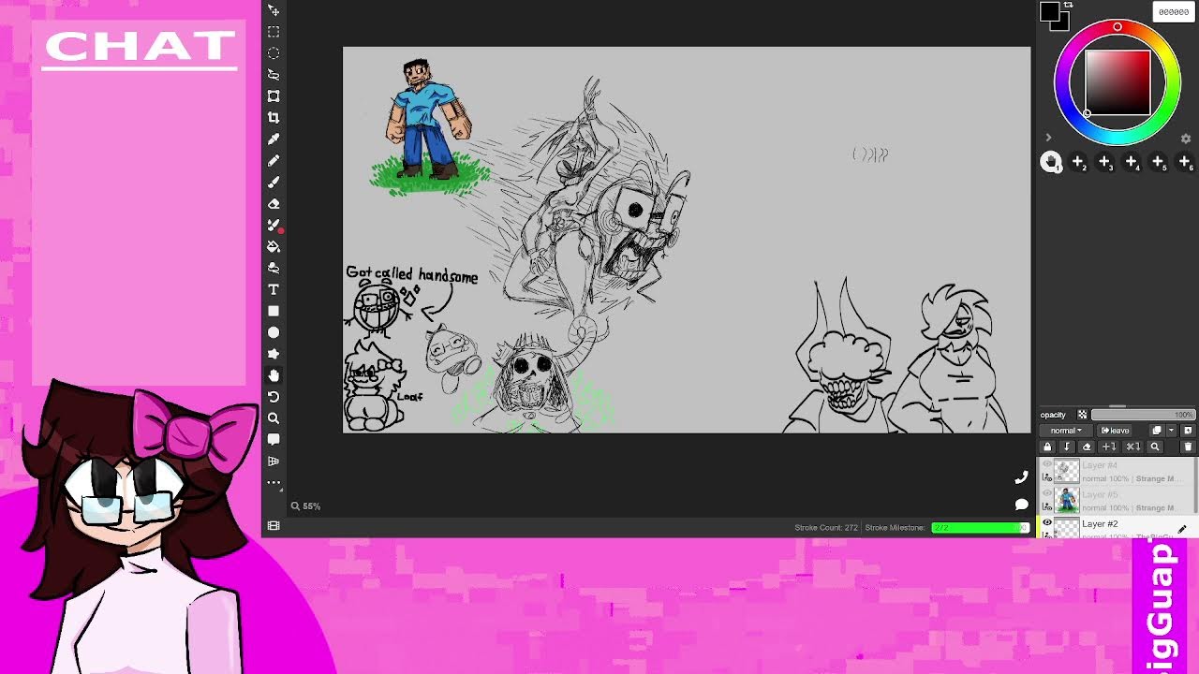Open color picker settings gear

tap(1186, 139)
